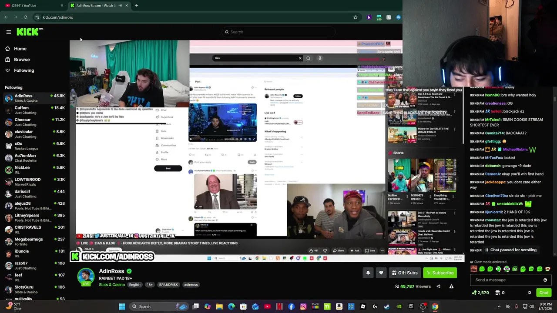
Task: Open File Explorer from the taskbar
Action: pyautogui.click(x=219, y=306)
